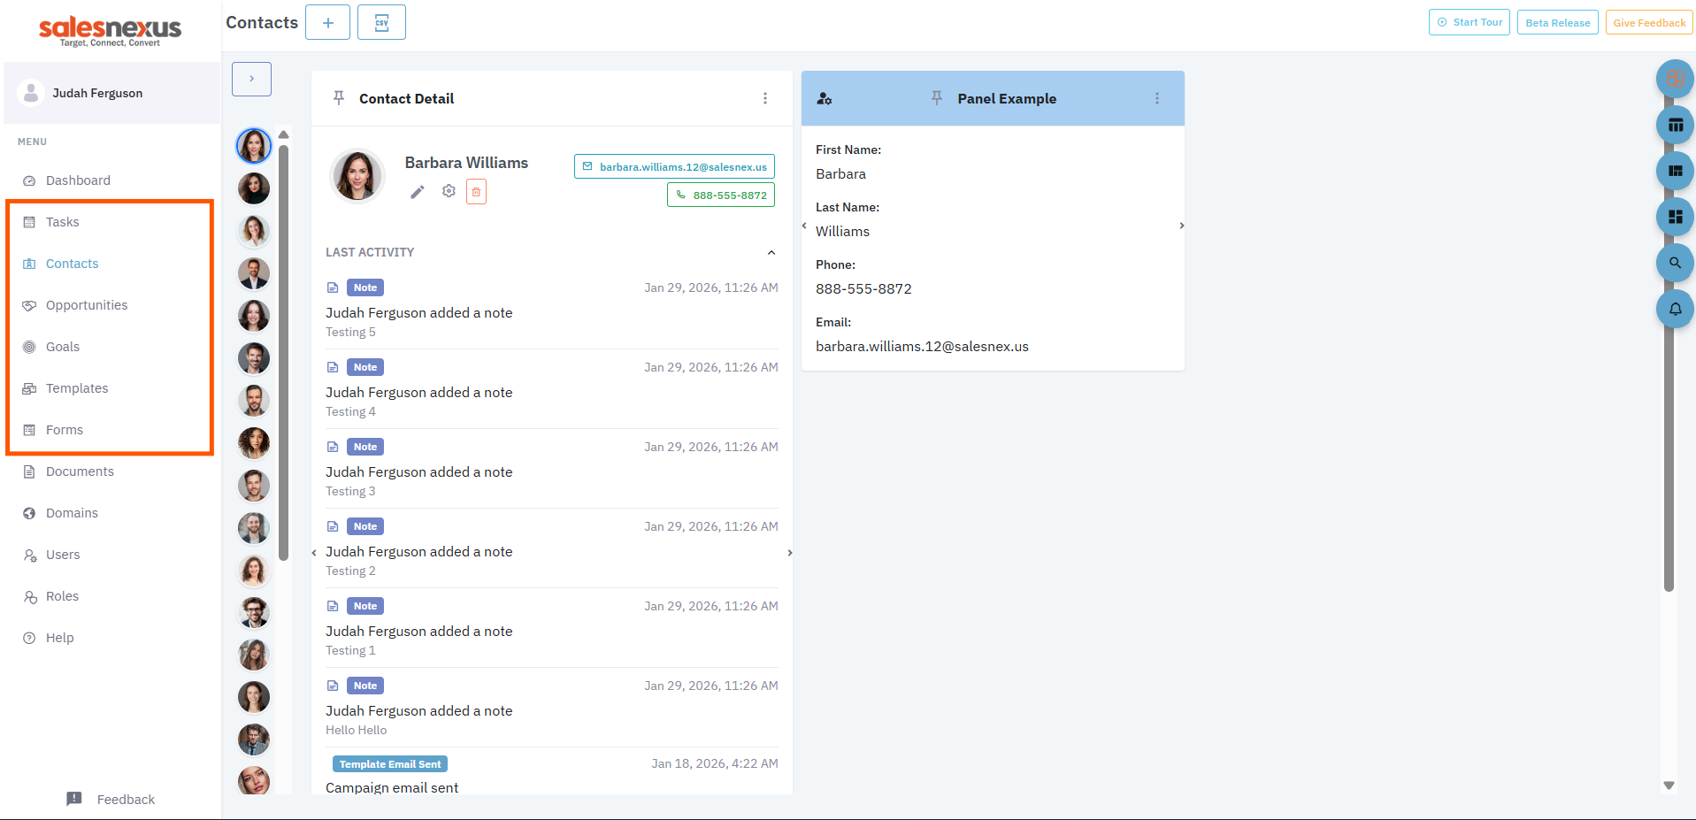Click the Start Tour button
Image resolution: width=1696 pixels, height=820 pixels.
1469,23
